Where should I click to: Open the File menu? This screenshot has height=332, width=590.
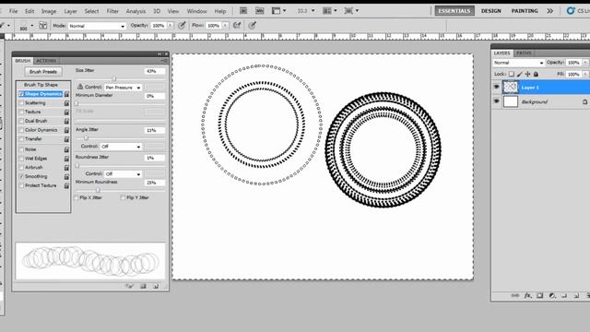[x=14, y=11]
